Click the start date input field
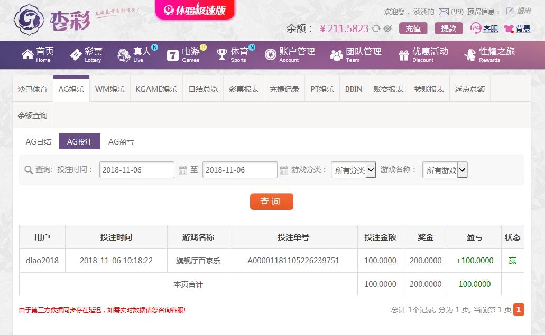Viewport: 545px width, 335px height. click(x=136, y=170)
